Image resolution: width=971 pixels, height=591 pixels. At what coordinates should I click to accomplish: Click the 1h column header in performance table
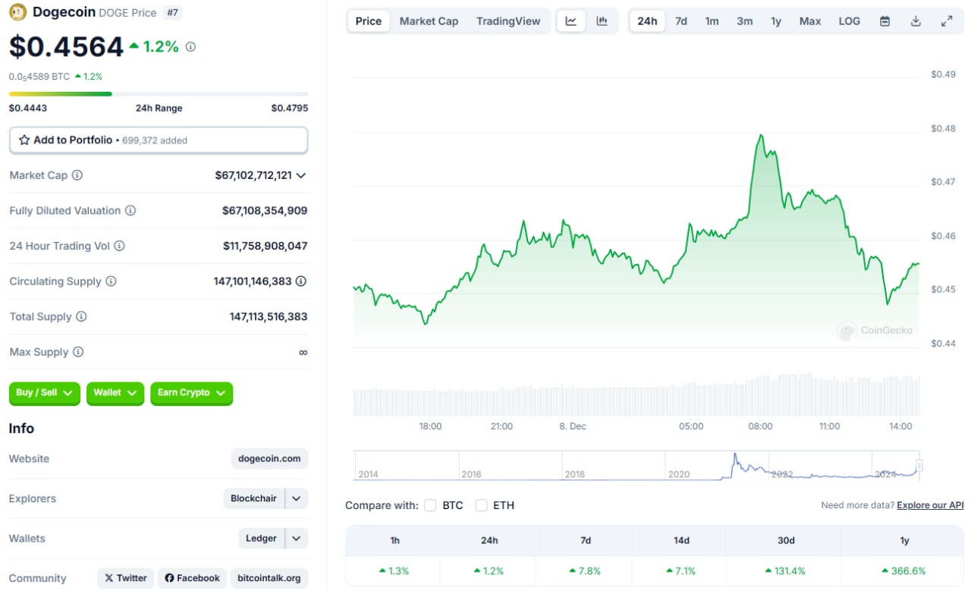point(394,541)
